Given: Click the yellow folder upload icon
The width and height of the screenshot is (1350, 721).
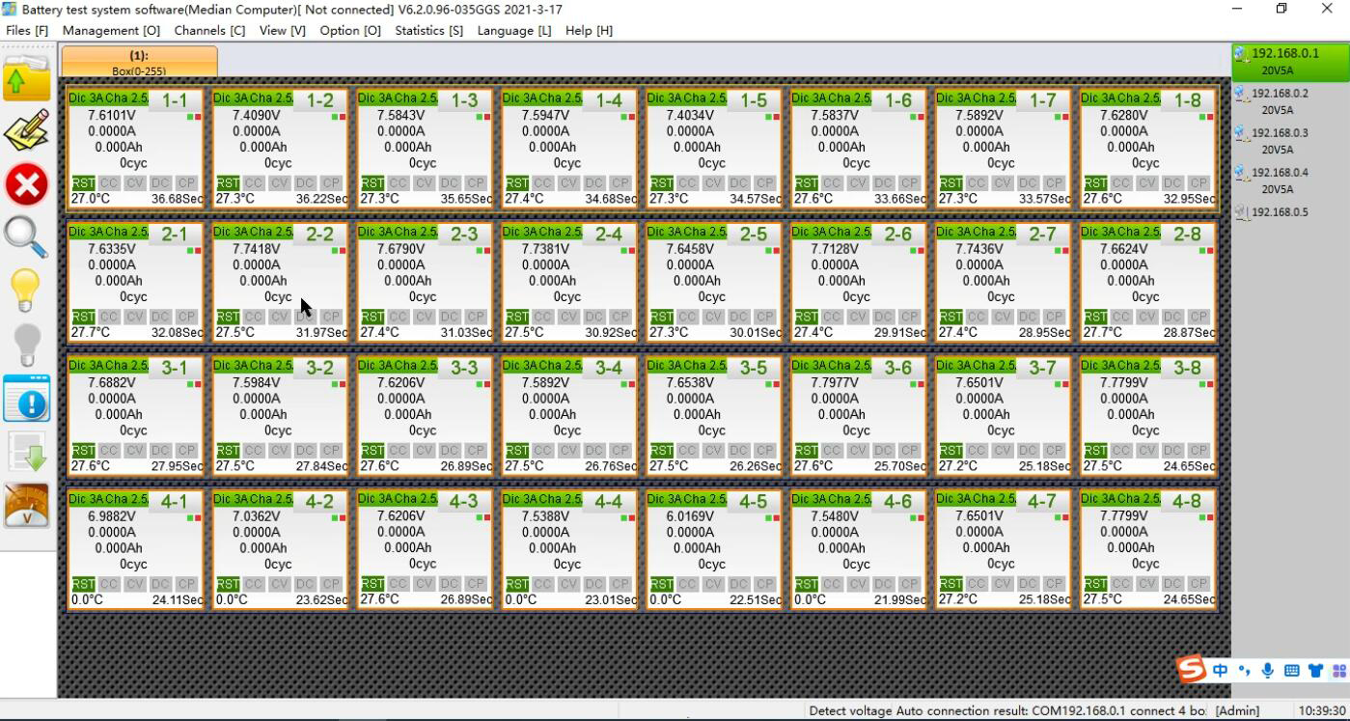Looking at the screenshot, I should [x=27, y=79].
